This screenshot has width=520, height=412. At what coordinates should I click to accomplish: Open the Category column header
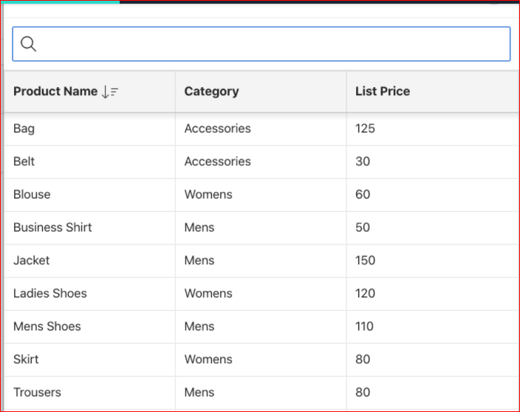(x=211, y=91)
